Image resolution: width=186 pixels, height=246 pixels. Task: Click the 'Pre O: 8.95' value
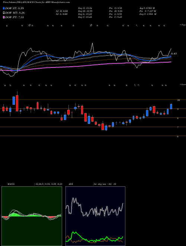[116, 8]
